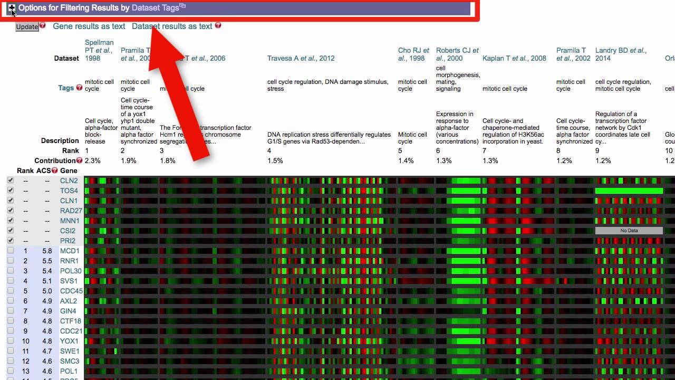
Task: Open the CDC21 gene link
Action: 71,331
